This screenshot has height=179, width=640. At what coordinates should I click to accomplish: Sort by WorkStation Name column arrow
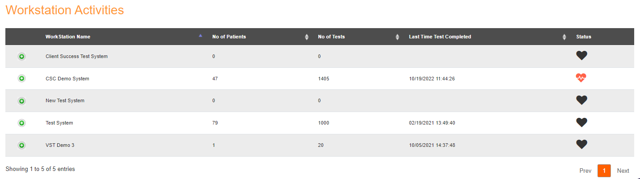201,36
